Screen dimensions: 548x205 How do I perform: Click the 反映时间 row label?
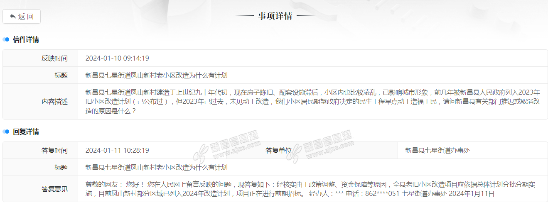(54, 59)
